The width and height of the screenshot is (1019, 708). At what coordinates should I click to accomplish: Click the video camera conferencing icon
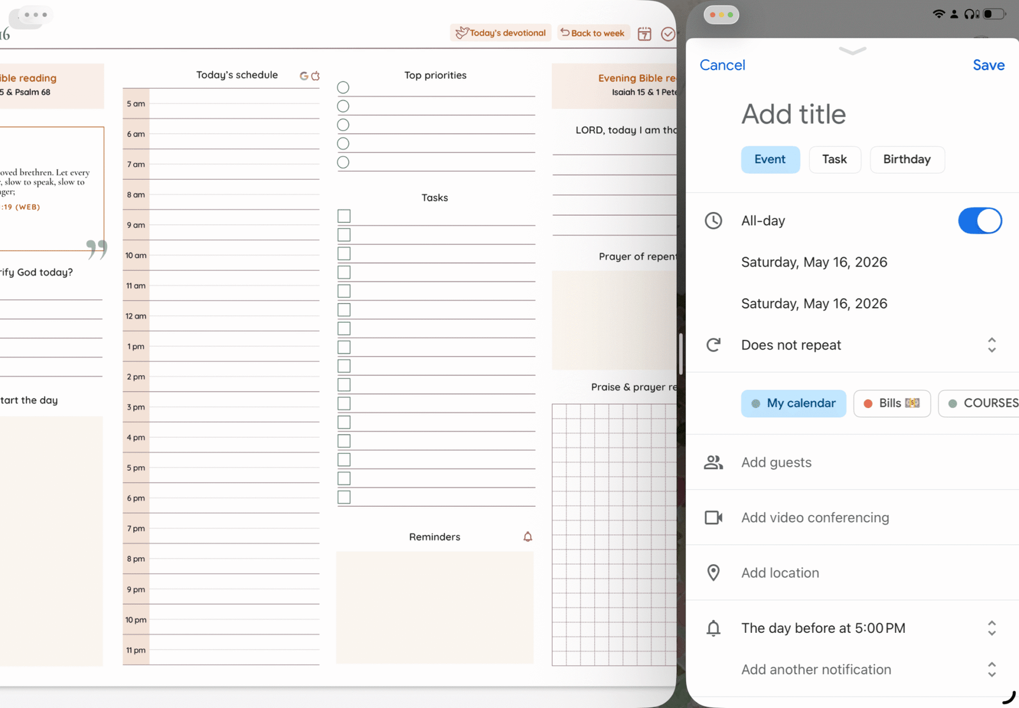point(713,518)
